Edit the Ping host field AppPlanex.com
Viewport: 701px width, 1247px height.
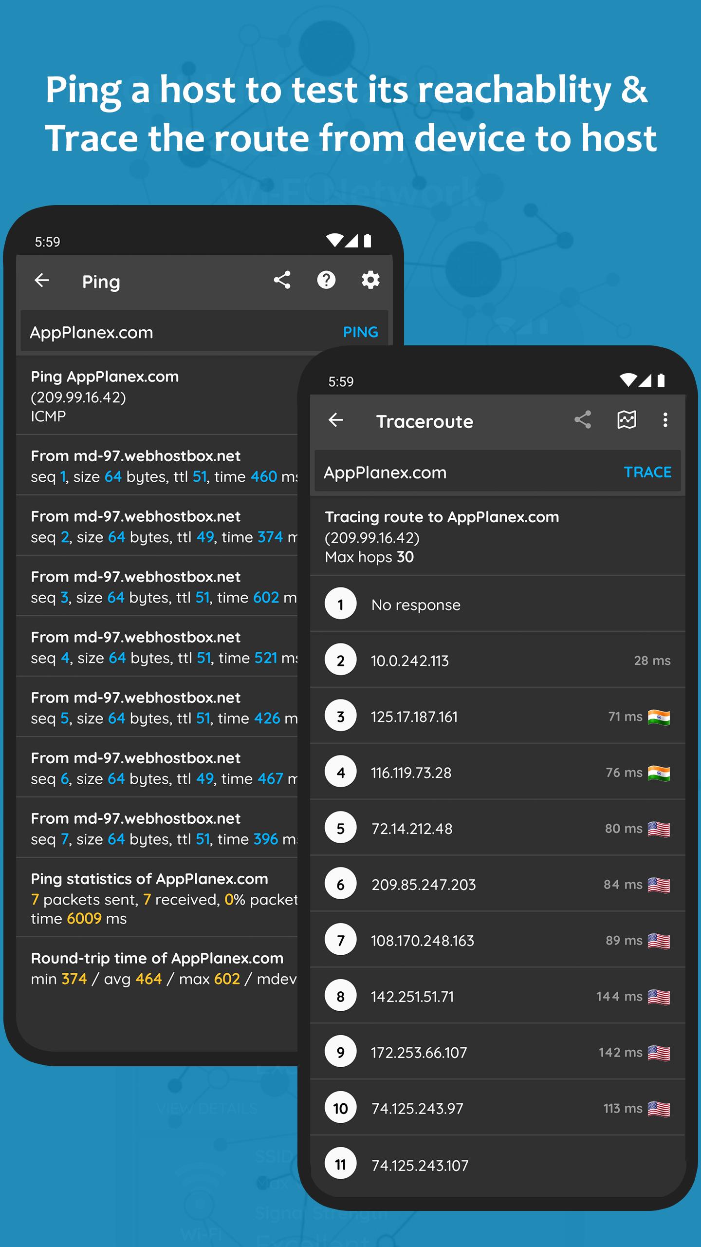coord(175,333)
